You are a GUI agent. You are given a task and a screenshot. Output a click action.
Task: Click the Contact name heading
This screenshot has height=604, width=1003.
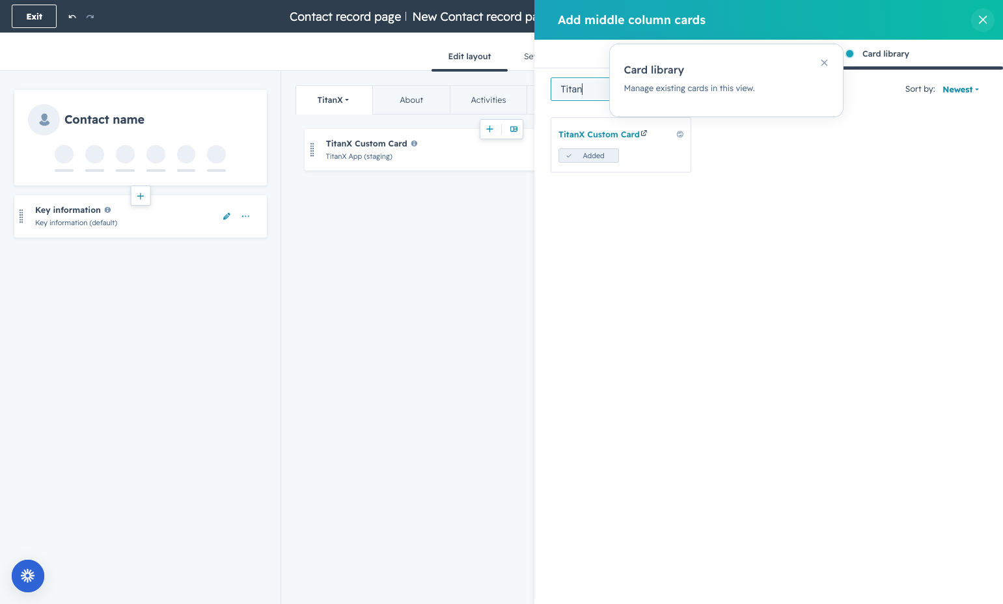click(x=104, y=120)
